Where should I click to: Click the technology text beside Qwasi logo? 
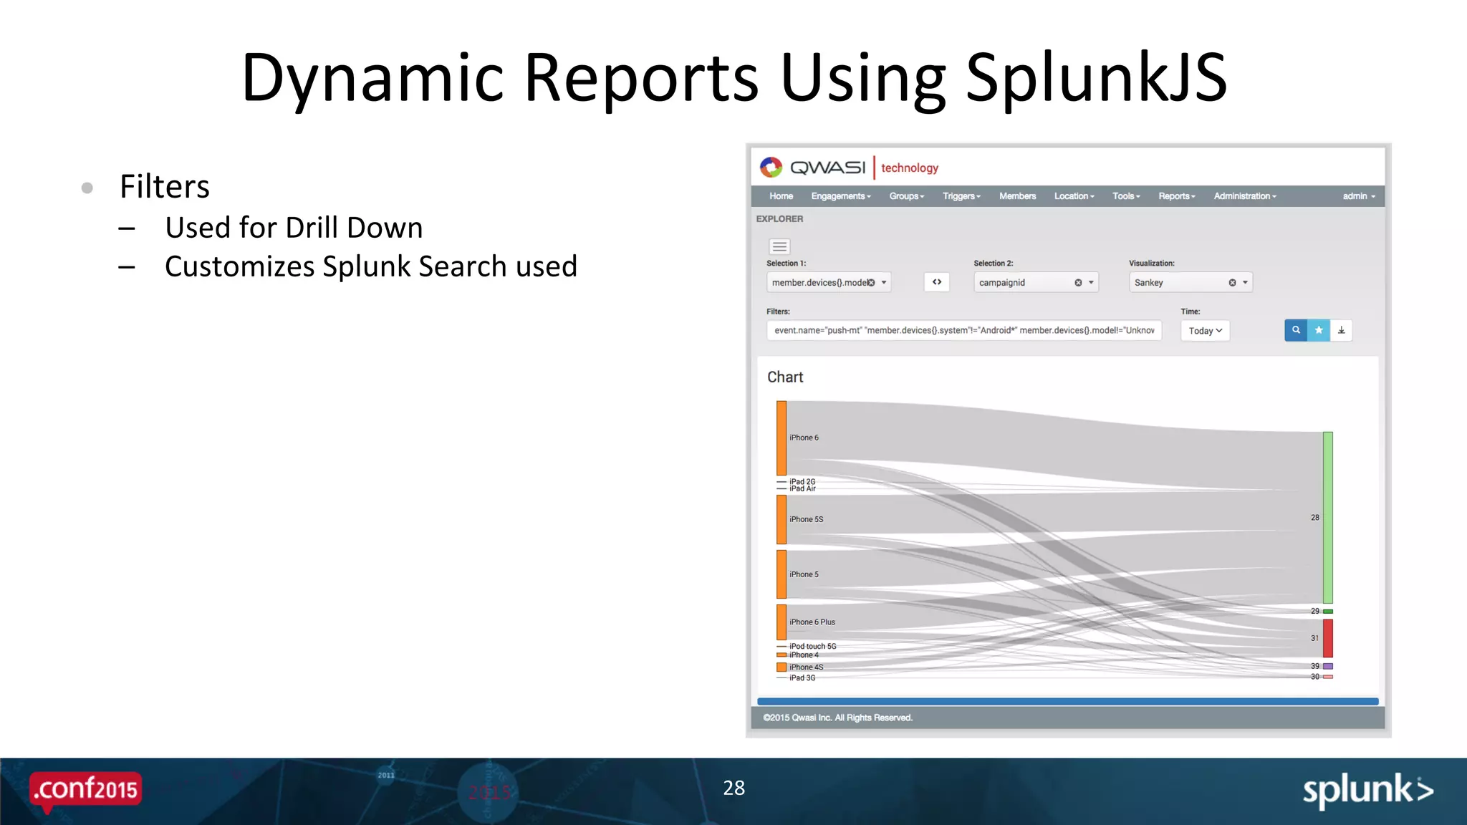coord(910,168)
